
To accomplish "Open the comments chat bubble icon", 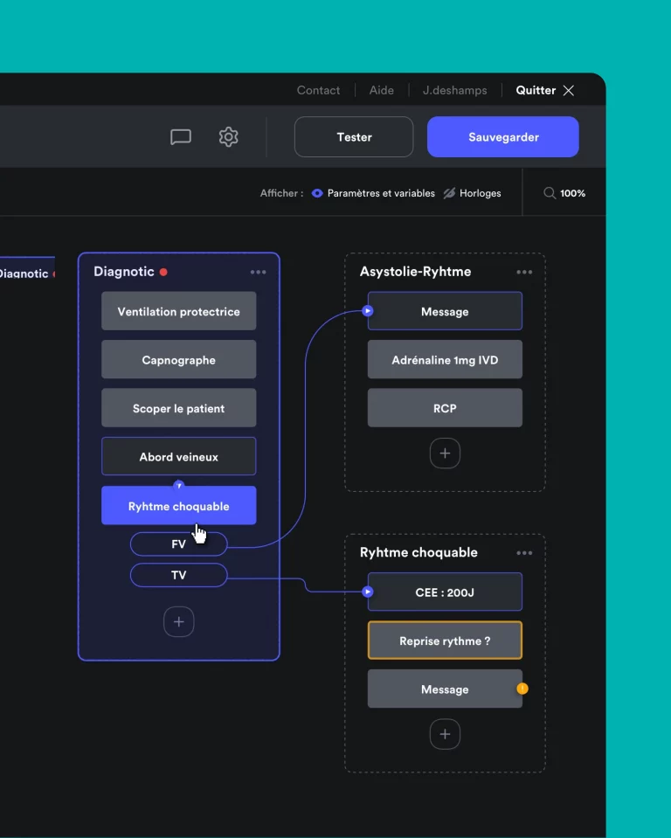I will (181, 137).
